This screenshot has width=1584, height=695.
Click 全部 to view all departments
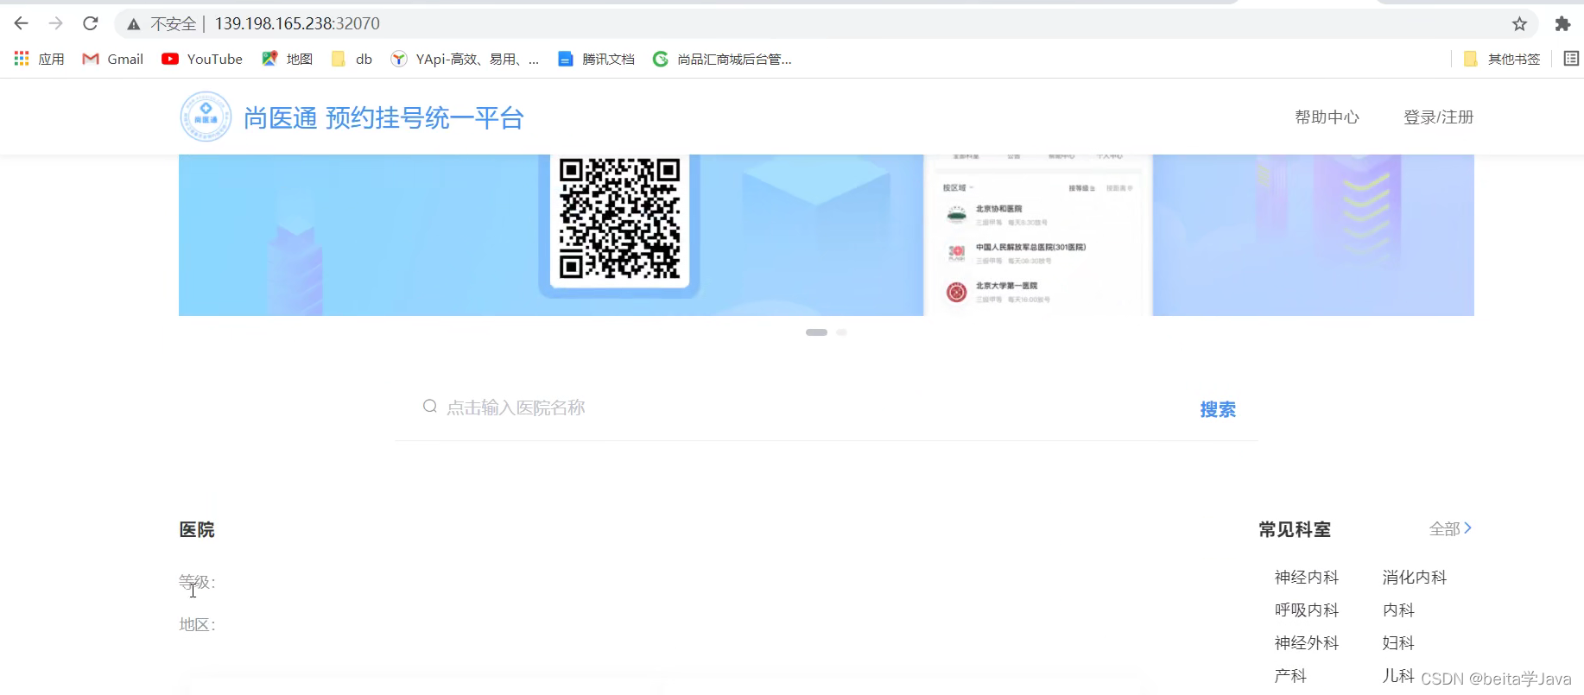tap(1444, 528)
